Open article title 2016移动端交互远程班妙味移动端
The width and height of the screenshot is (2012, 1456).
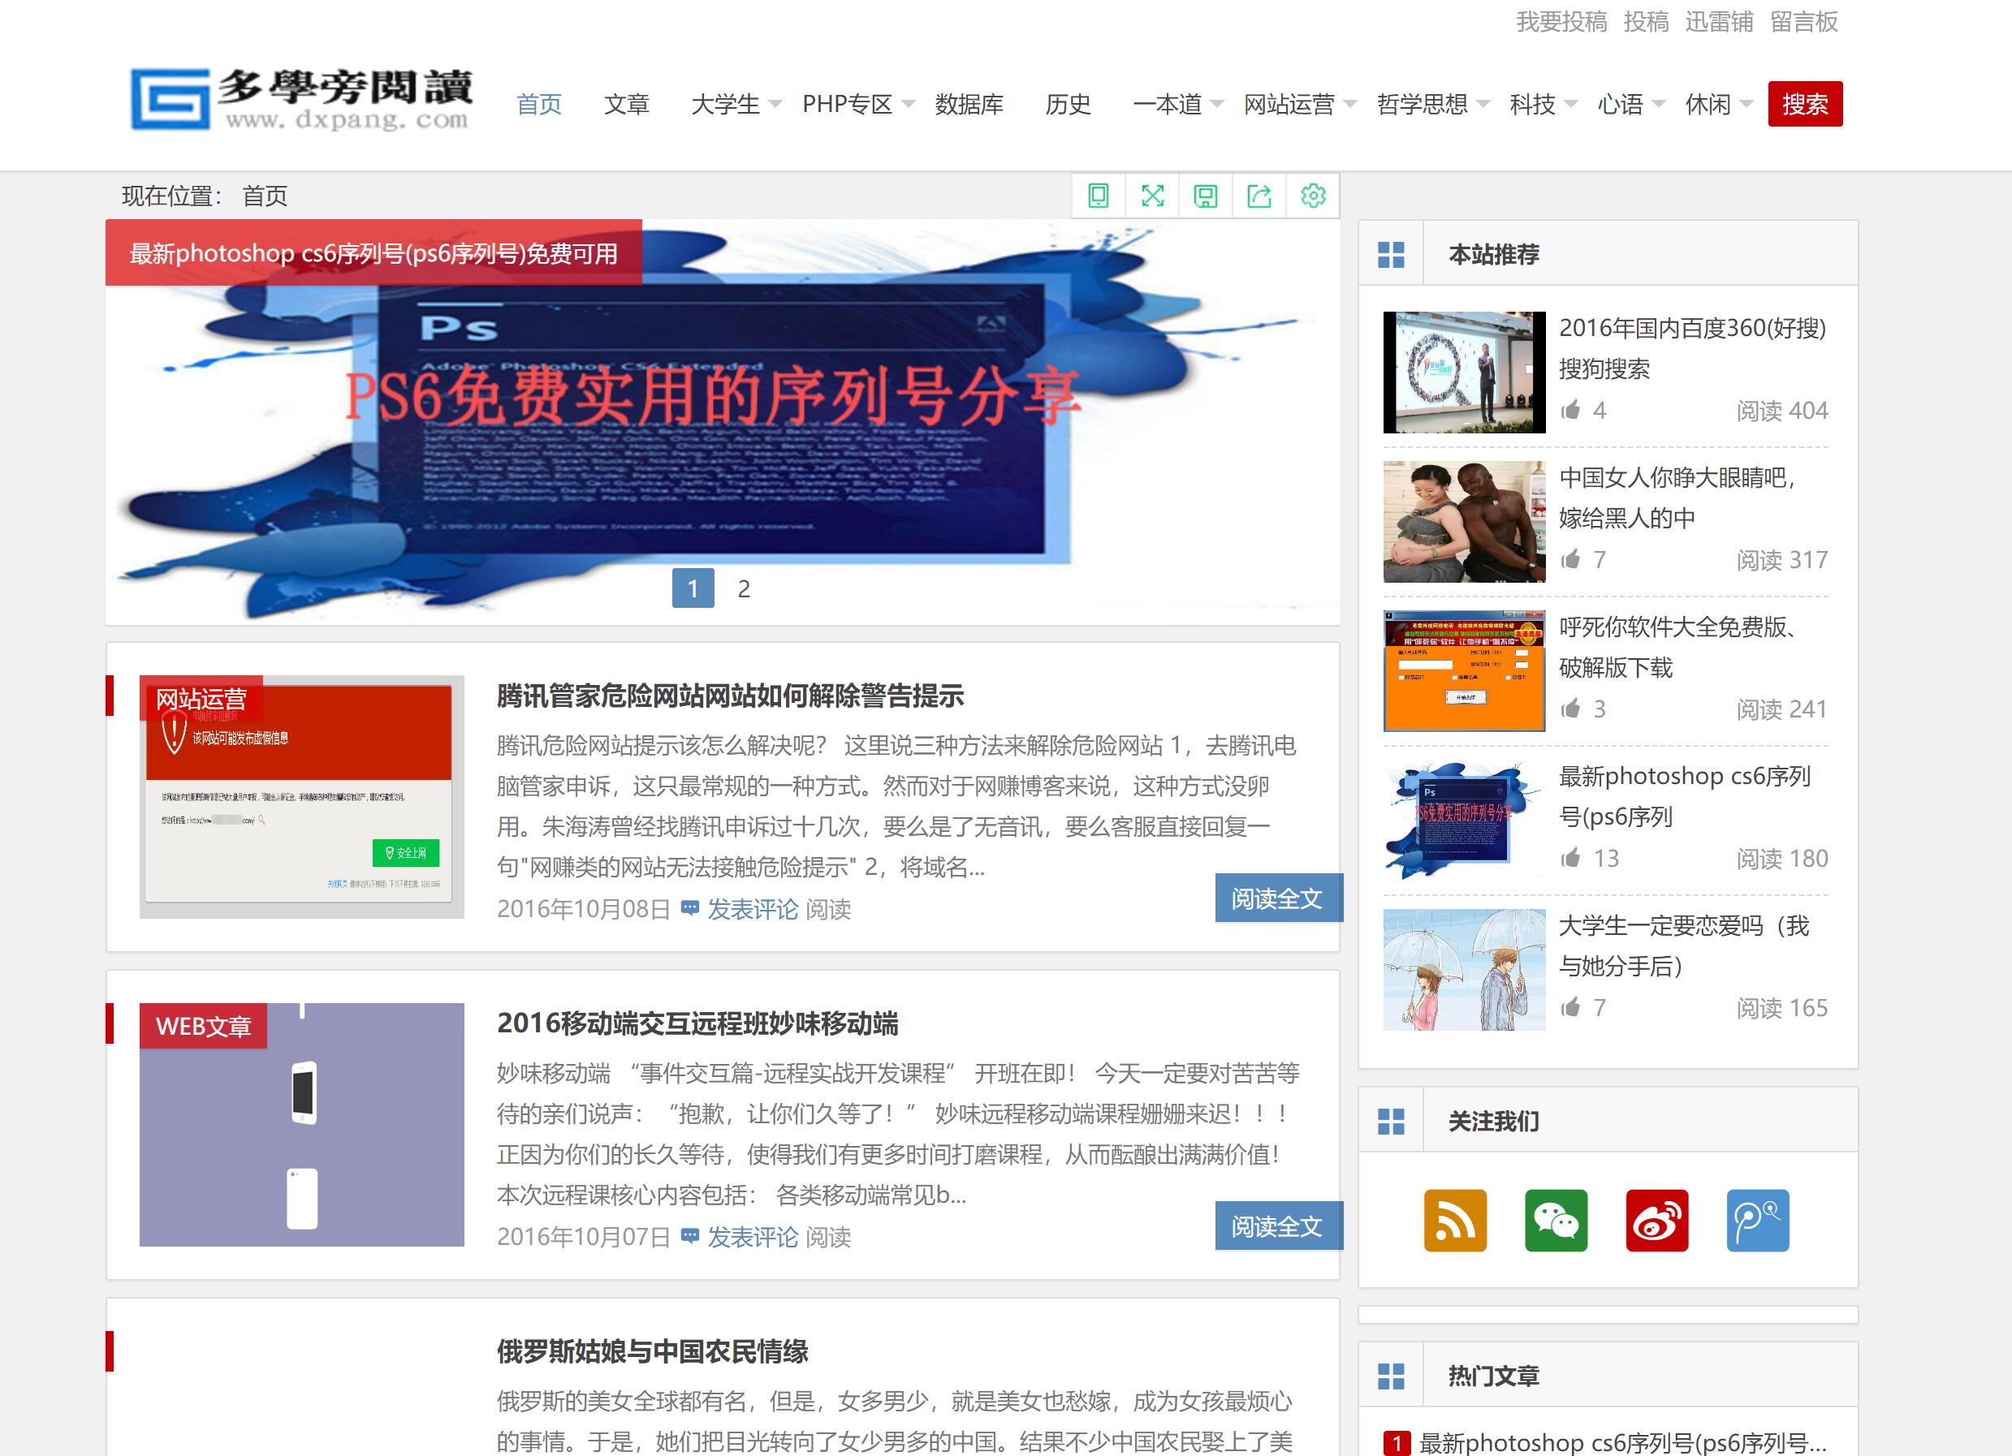coord(697,1023)
